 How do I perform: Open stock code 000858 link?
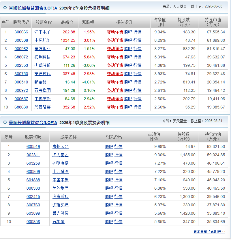33,222
